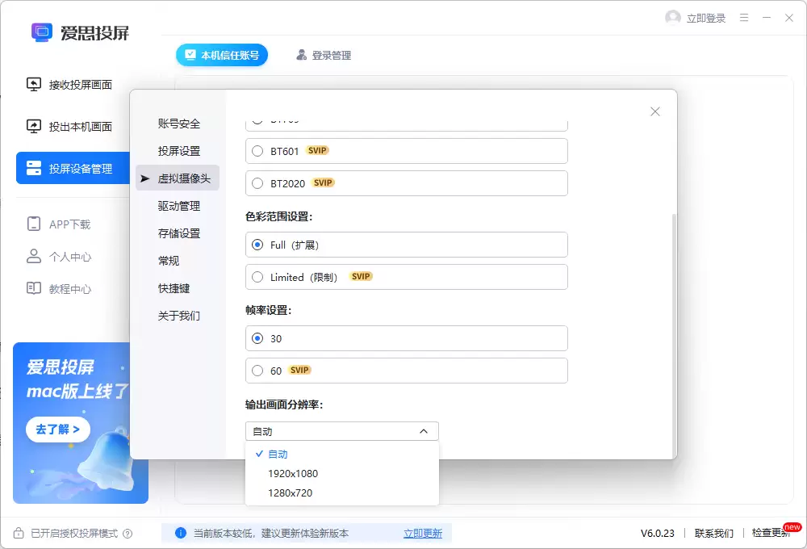Select 自动 in resolution list
Screen dimensions: 807x549
tap(342, 455)
